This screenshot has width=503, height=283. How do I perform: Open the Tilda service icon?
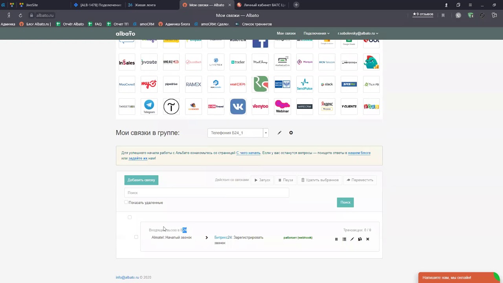pyautogui.click(x=171, y=107)
